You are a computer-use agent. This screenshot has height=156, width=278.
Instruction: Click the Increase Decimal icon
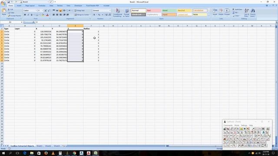click(x=106, y=15)
